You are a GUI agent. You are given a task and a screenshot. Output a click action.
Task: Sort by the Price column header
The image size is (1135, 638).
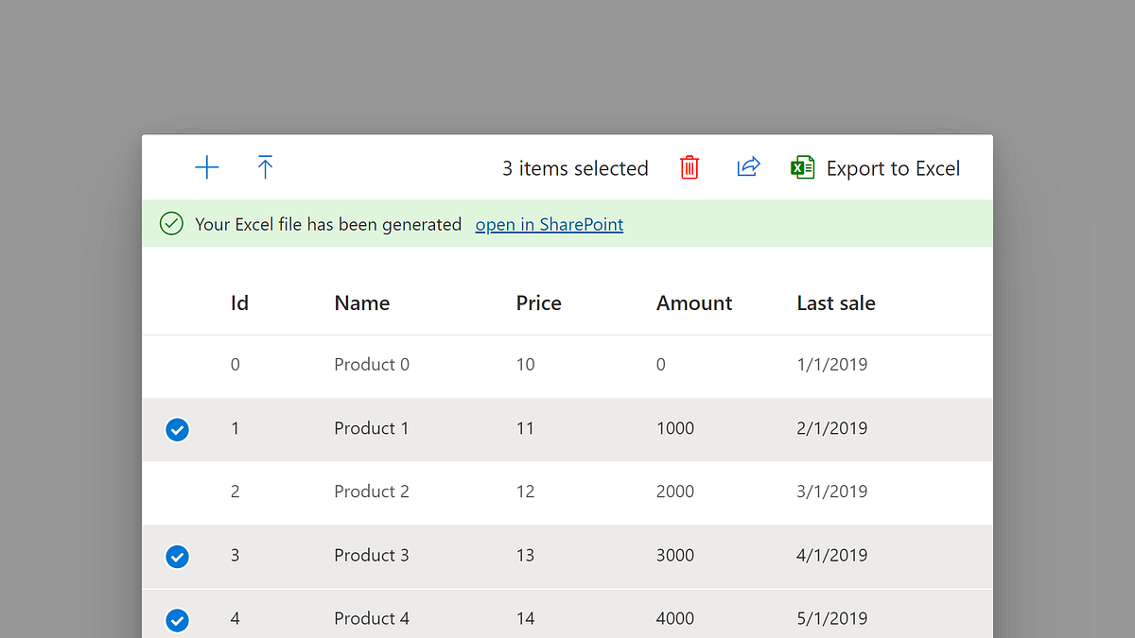pos(538,303)
